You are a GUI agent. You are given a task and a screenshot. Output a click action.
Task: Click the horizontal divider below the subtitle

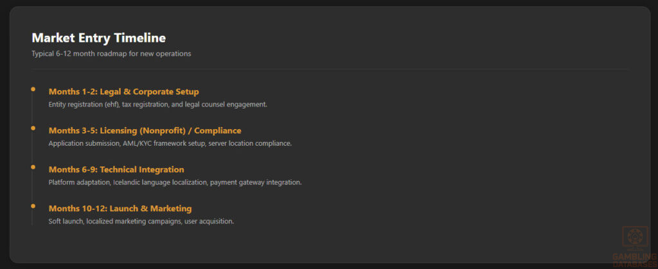(330, 69)
